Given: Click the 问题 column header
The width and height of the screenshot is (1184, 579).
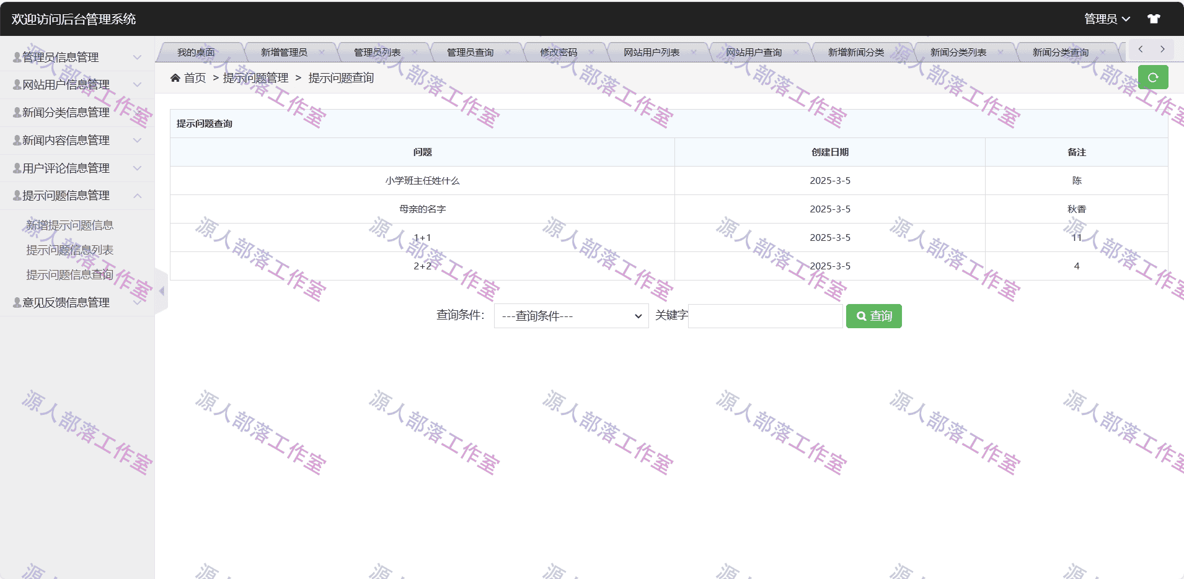Looking at the screenshot, I should pyautogui.click(x=422, y=152).
